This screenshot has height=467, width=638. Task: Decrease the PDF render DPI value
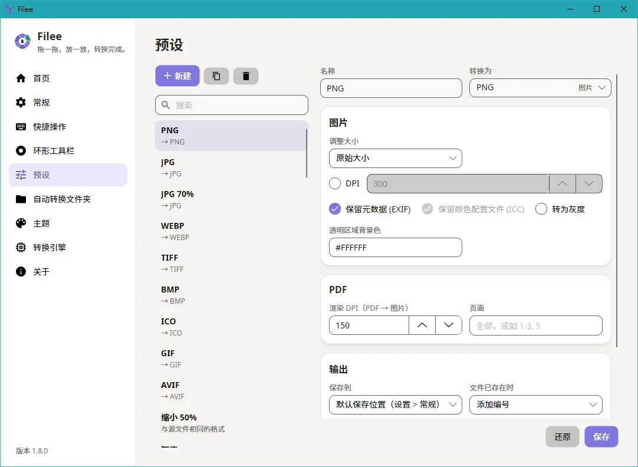tap(448, 325)
